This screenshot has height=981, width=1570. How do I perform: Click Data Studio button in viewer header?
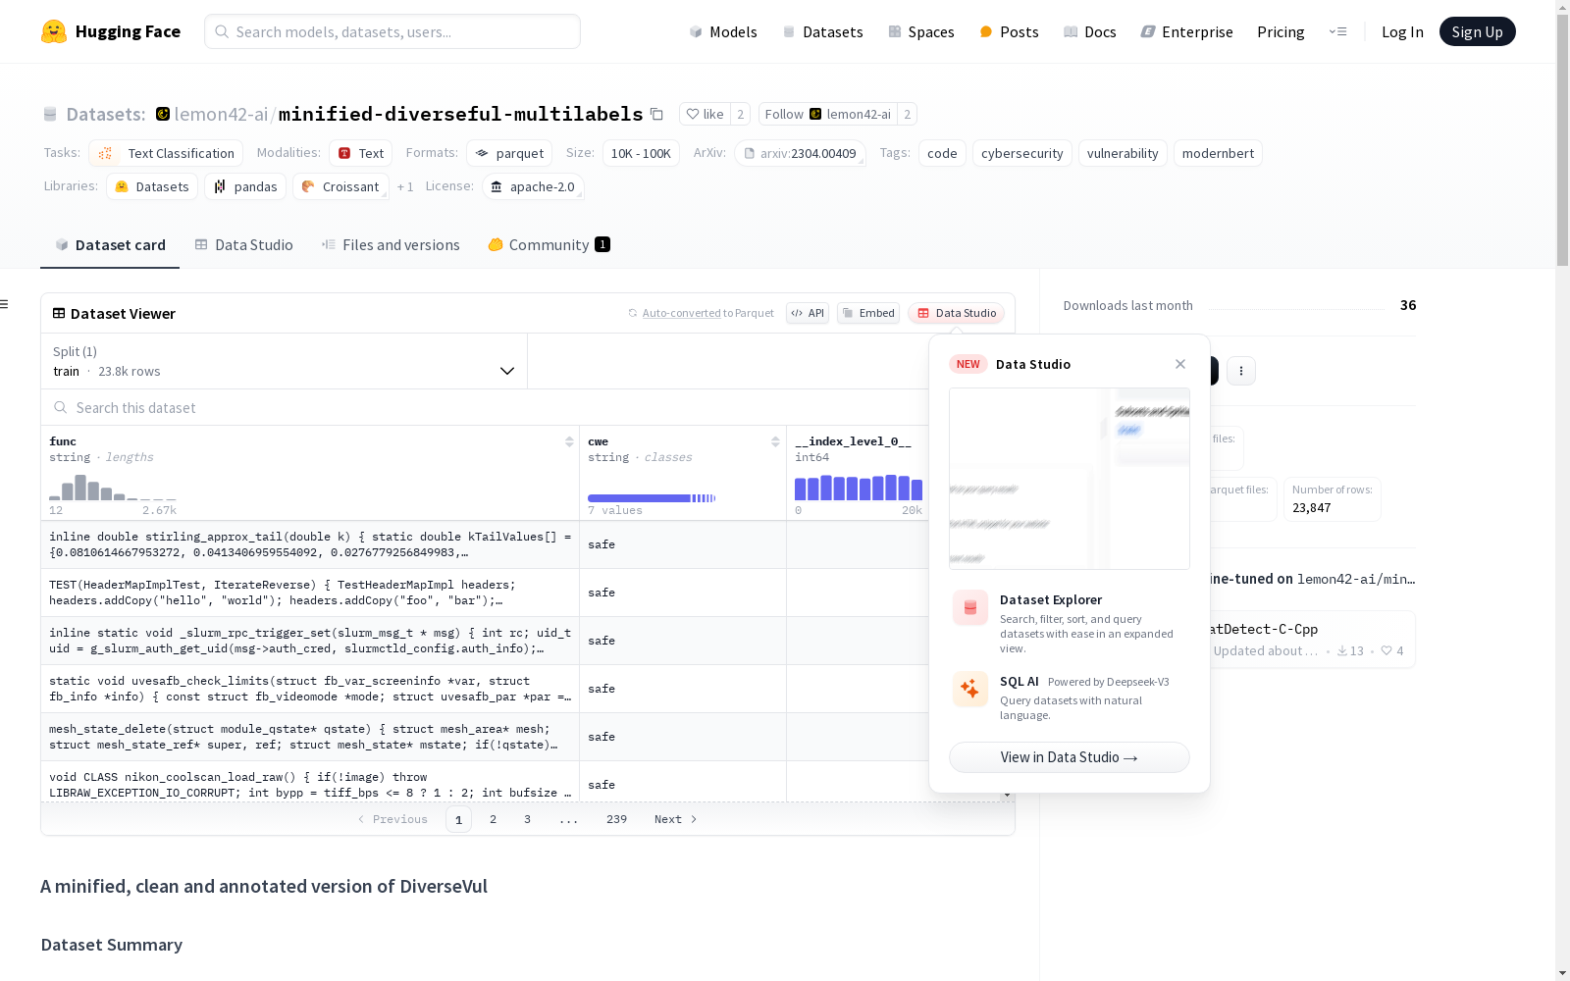click(957, 313)
